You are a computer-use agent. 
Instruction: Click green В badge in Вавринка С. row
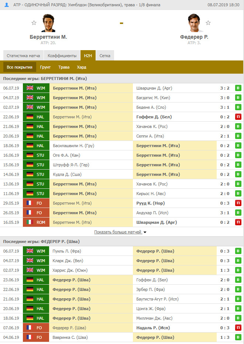238,337
